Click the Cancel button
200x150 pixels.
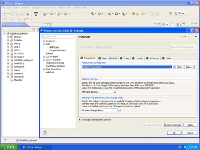coord(190,133)
